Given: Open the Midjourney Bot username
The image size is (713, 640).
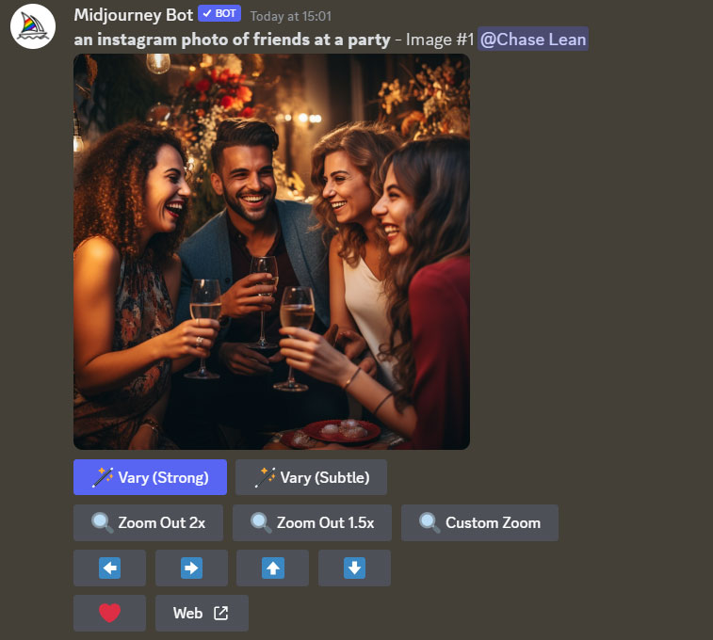Looking at the screenshot, I should pos(133,15).
